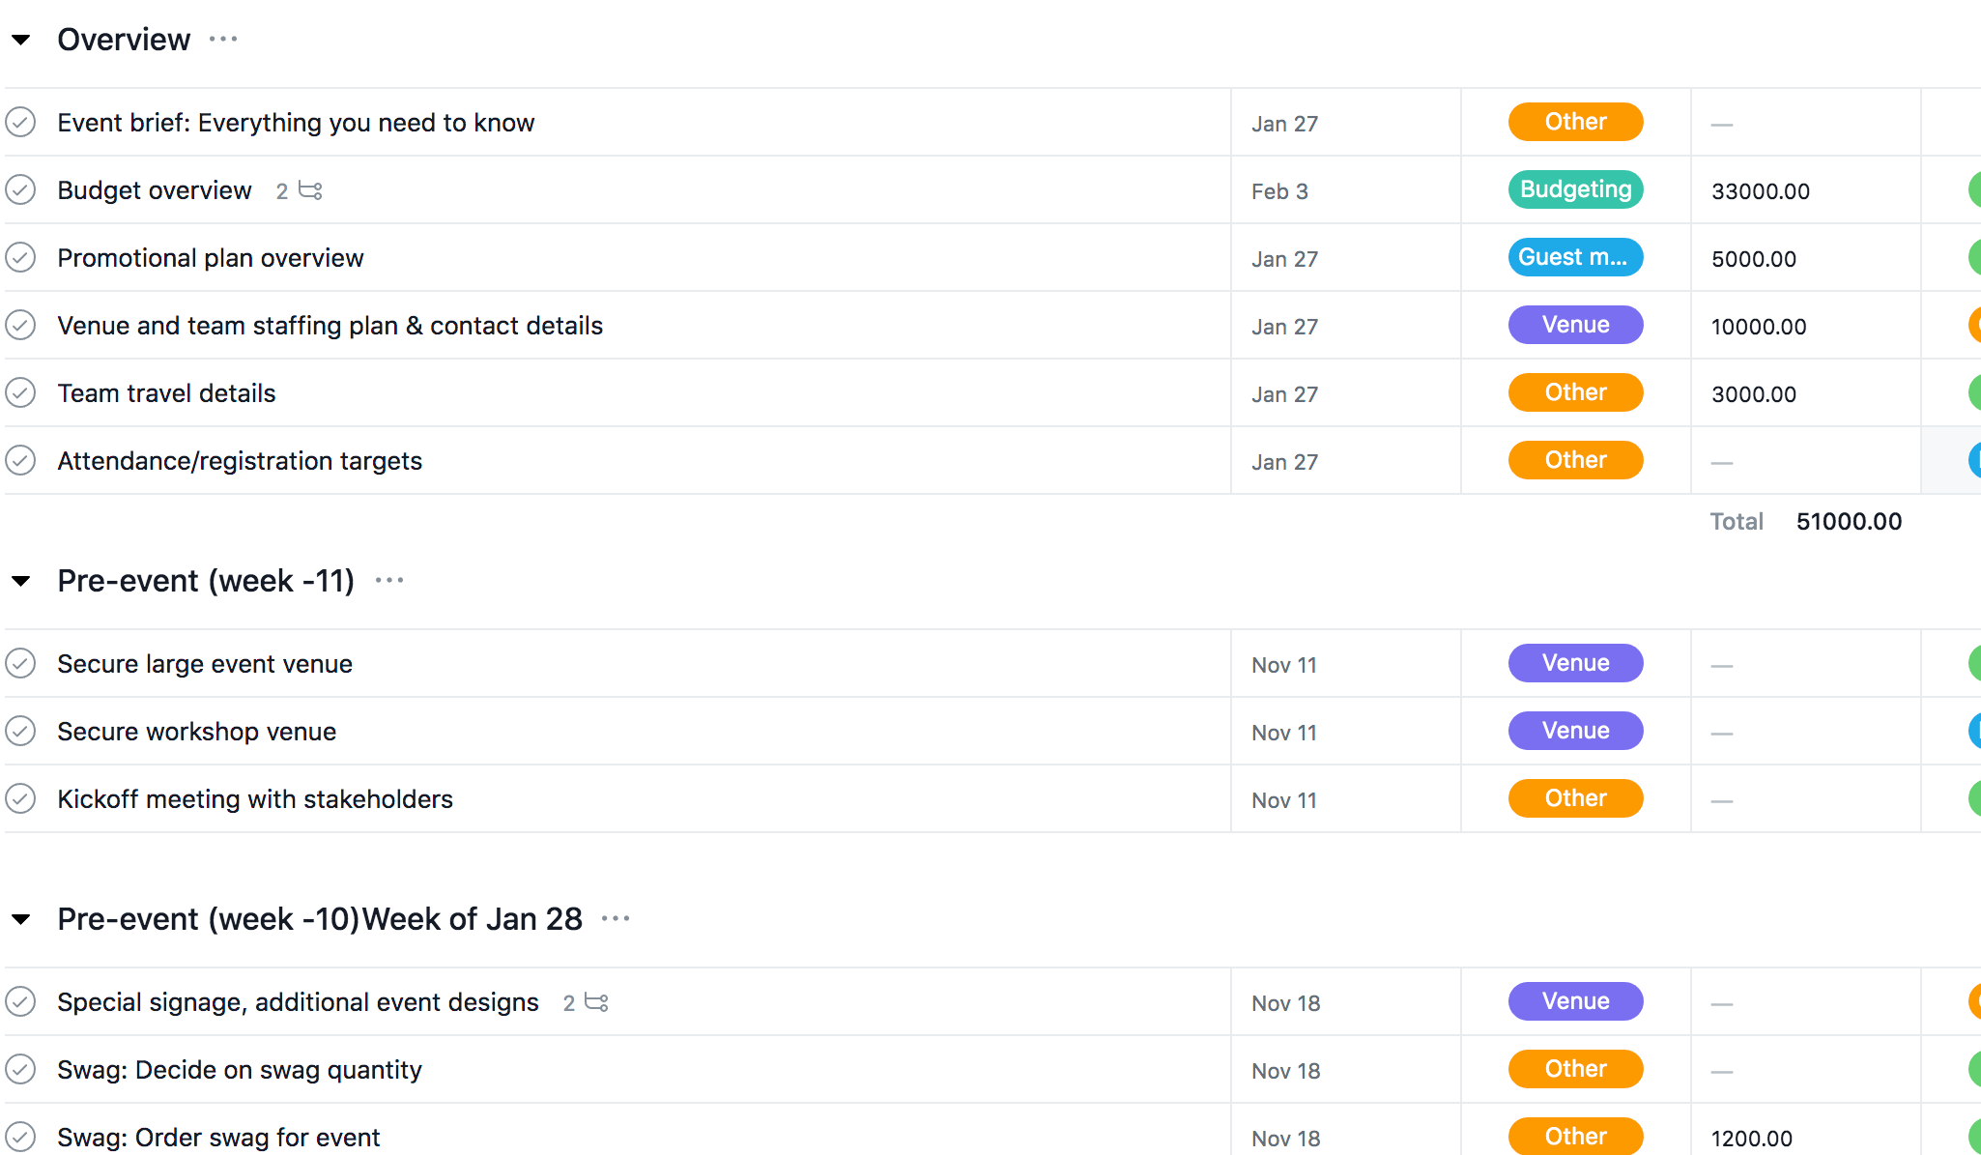Open Venue and team staffing plan task
1981x1155 pixels.
click(x=330, y=326)
